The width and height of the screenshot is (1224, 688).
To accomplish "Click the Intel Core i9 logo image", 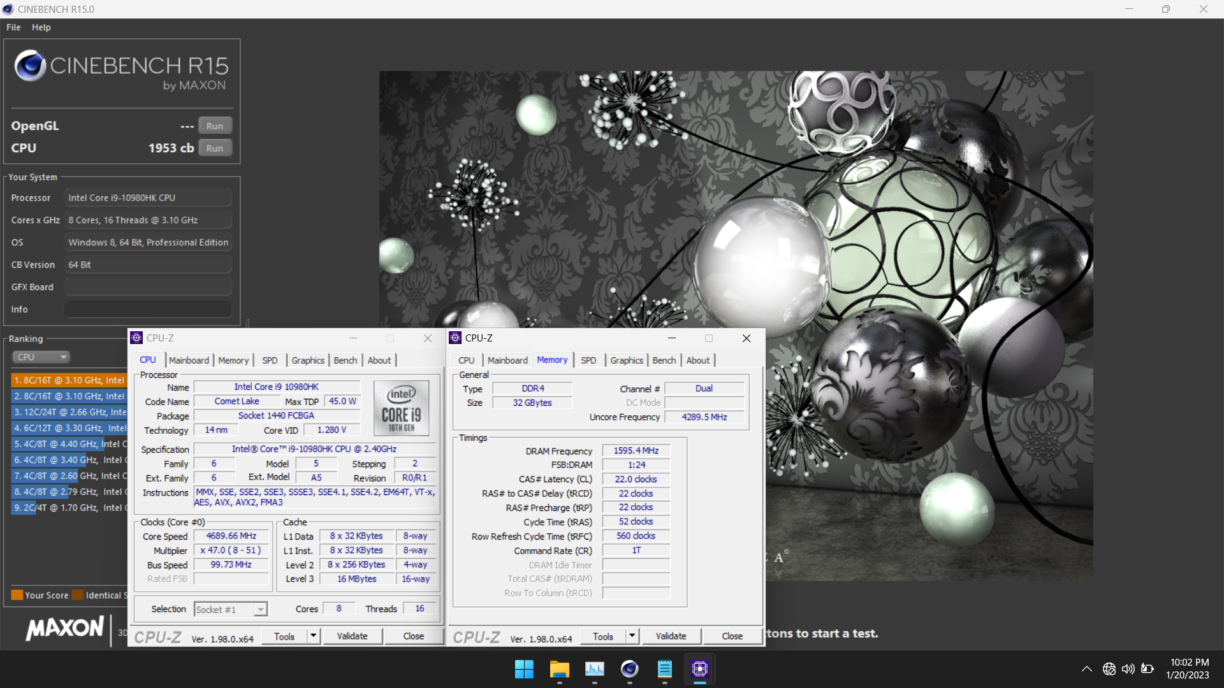I will click(x=402, y=408).
